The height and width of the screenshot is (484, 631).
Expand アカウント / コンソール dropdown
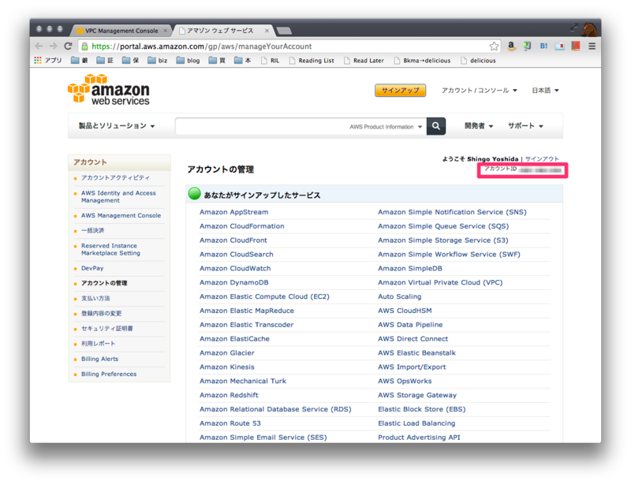point(479,91)
